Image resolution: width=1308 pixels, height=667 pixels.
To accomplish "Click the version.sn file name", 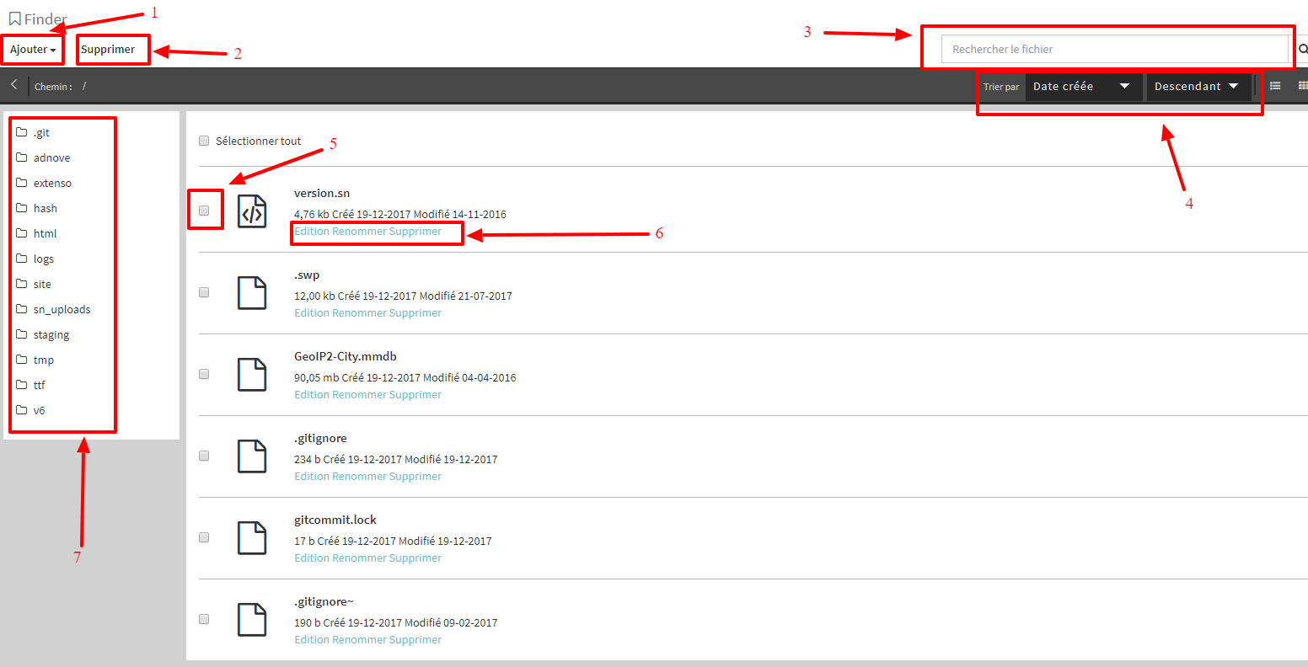I will click(322, 193).
